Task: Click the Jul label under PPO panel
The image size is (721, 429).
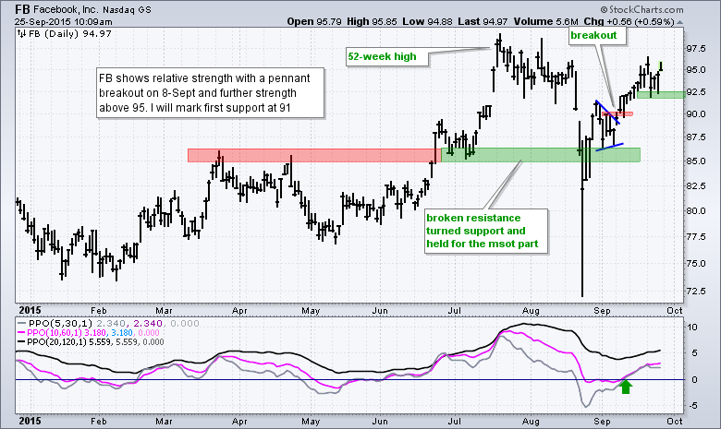Action: pyautogui.click(x=454, y=421)
